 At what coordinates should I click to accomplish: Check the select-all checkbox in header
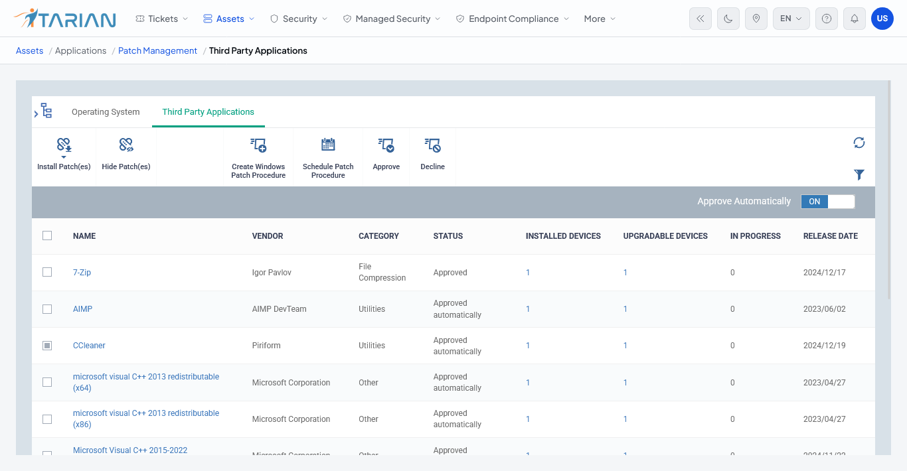point(47,235)
